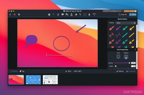Select the Callout speech bubble tool
144x95 pixels.
pyautogui.click(x=63, y=14)
